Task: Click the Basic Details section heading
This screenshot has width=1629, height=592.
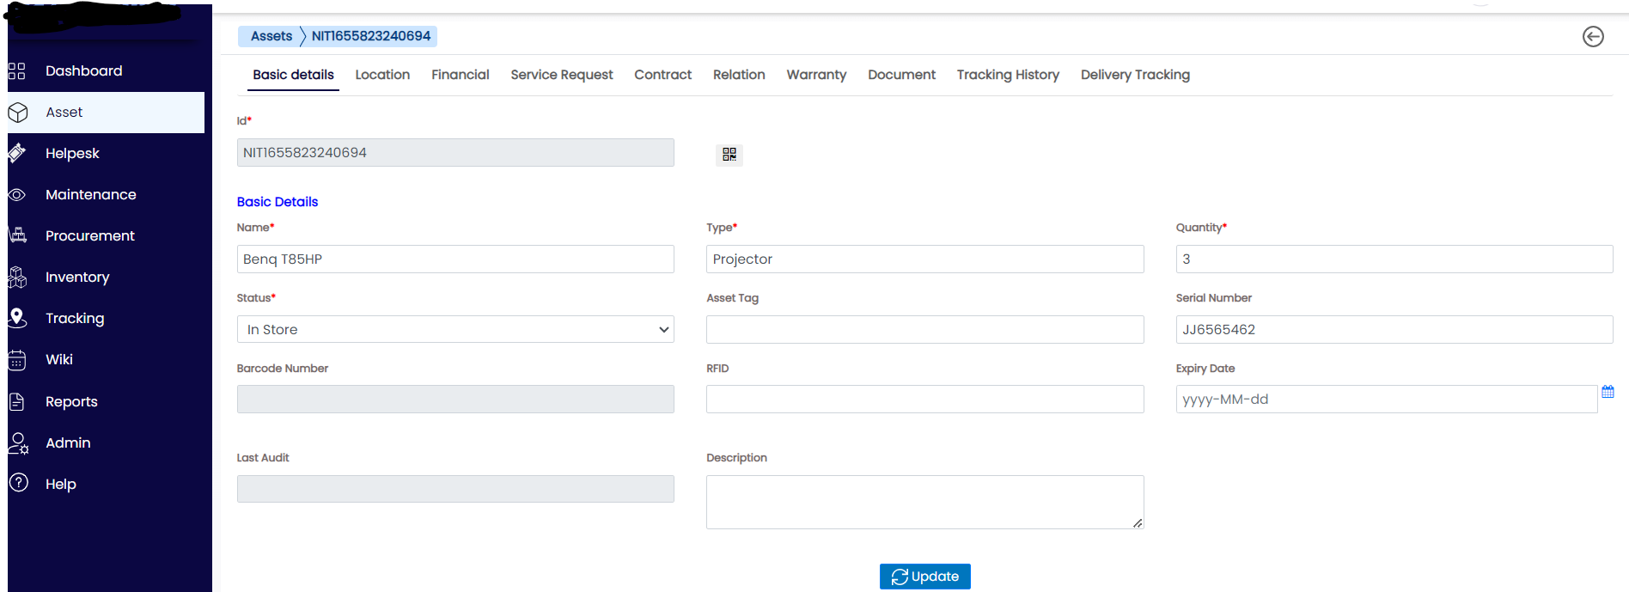Action: point(278,202)
